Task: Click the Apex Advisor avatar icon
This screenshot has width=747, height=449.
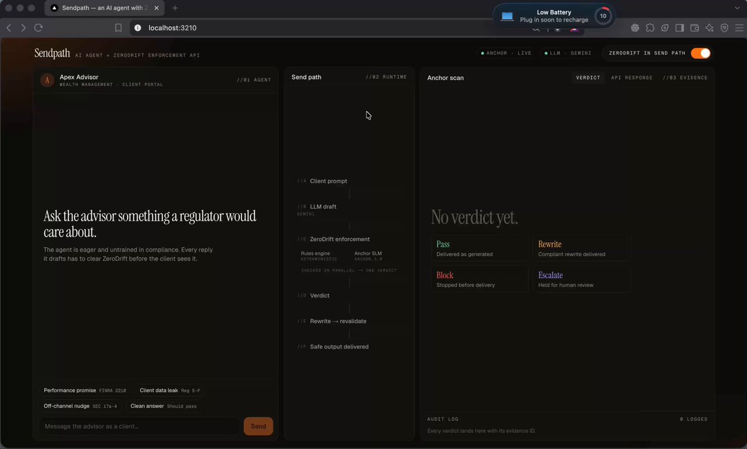Action: tap(47, 80)
